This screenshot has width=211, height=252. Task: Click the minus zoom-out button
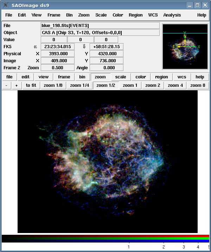pyautogui.click(x=7, y=85)
